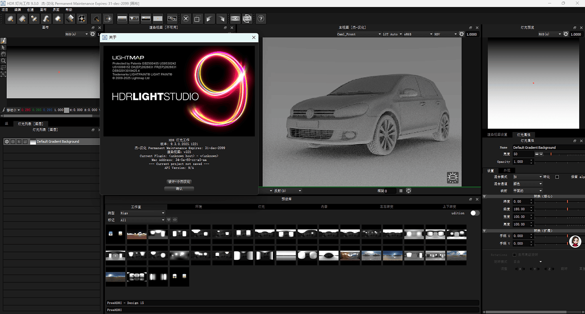This screenshot has width=585, height=314.
Task: Click the HDR render toolbar icon
Action: (x=235, y=18)
